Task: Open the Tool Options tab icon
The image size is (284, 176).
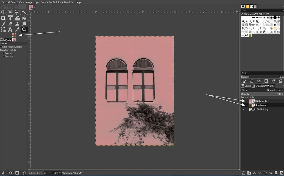Action: point(2,40)
